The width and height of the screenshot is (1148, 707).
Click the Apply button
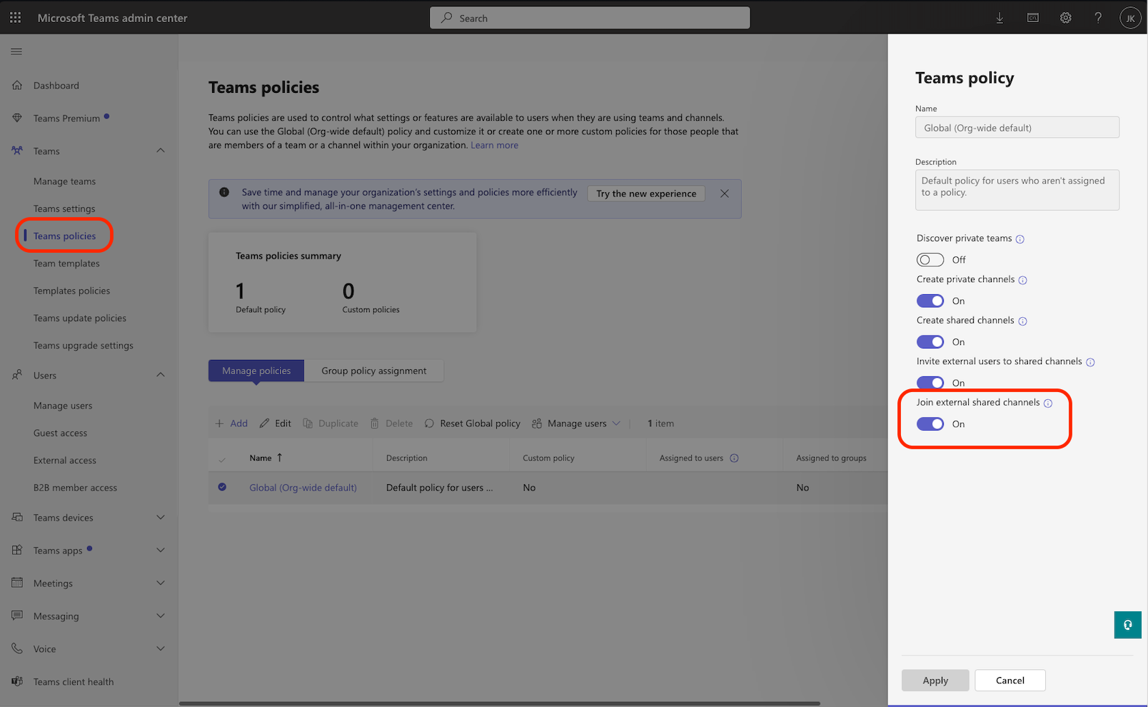(935, 681)
